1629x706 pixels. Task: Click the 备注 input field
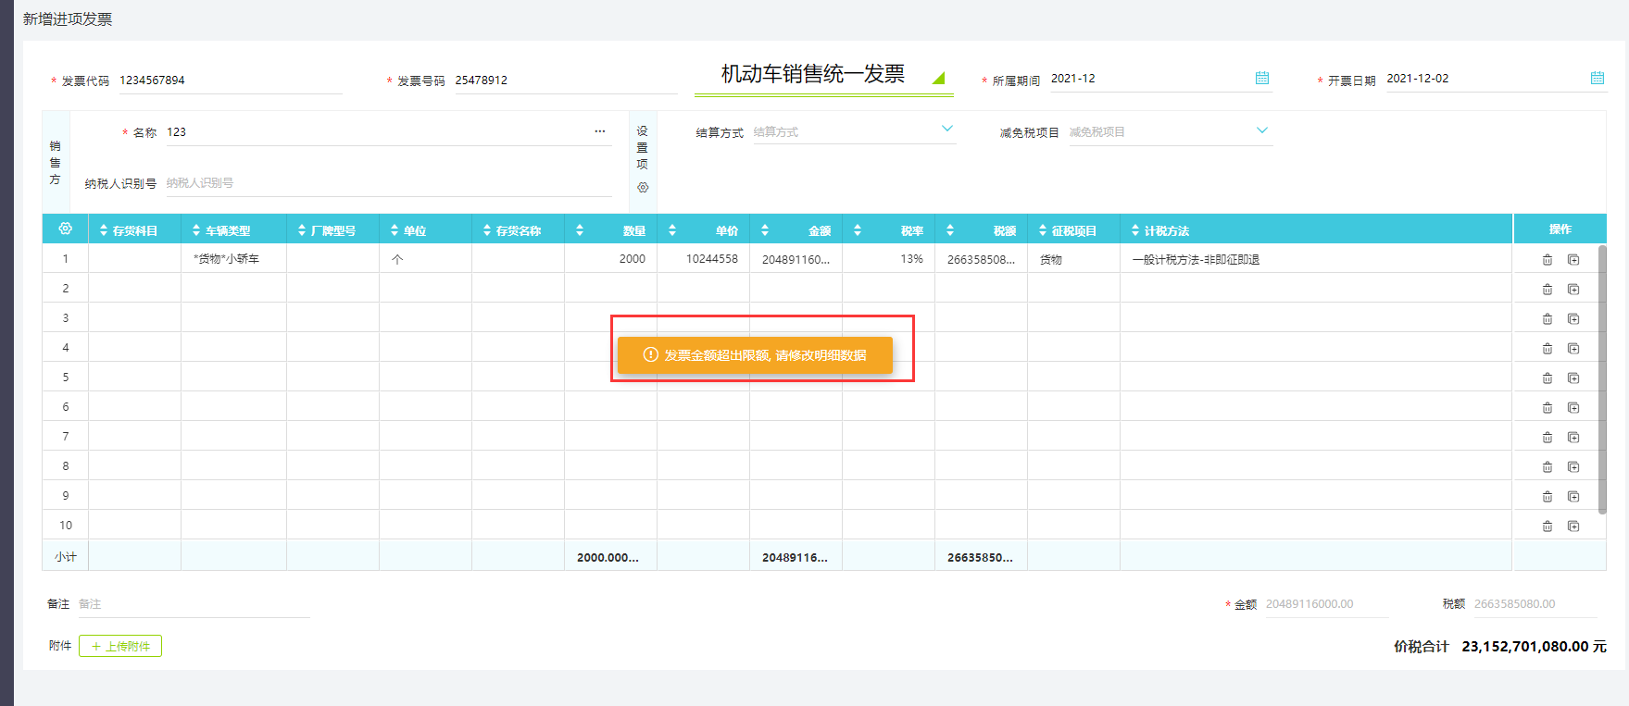click(193, 604)
